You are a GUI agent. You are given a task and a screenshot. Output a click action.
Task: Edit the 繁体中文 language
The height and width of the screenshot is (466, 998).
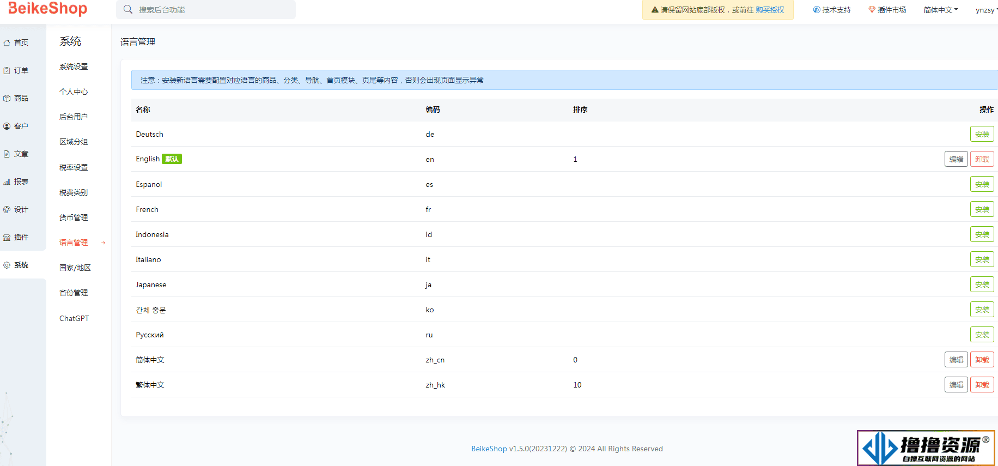(956, 385)
